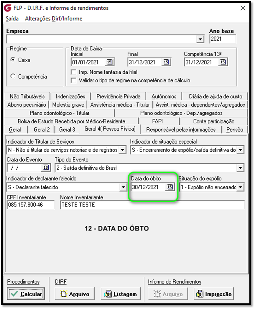The image size is (255, 309).
Task: Expand the Tipo do Evento dropdown
Action: coord(241,168)
